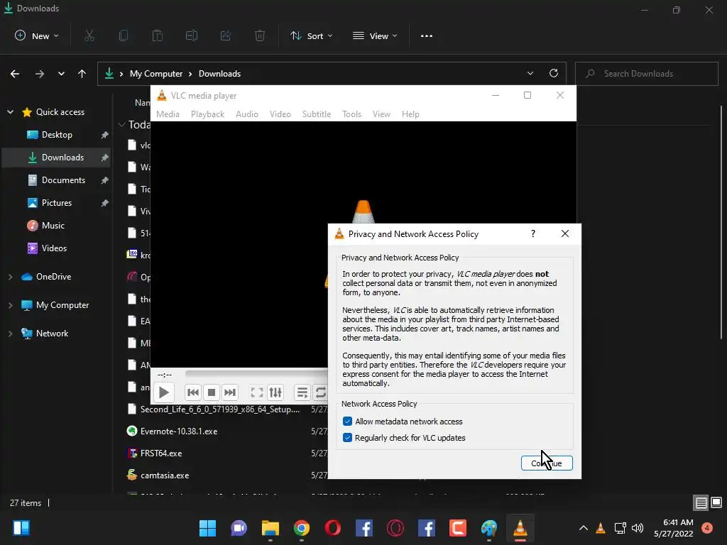The image size is (727, 545).
Task: Open VLC Tools menu
Action: pos(351,114)
